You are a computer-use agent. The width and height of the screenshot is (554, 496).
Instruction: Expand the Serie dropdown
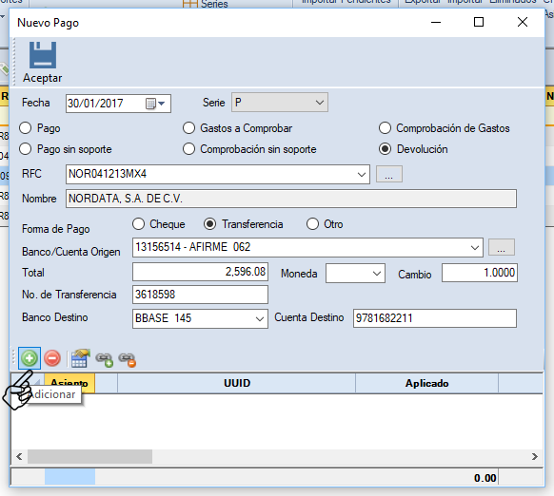coord(280,103)
